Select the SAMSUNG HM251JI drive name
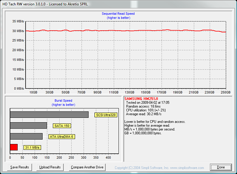 coord(141,98)
